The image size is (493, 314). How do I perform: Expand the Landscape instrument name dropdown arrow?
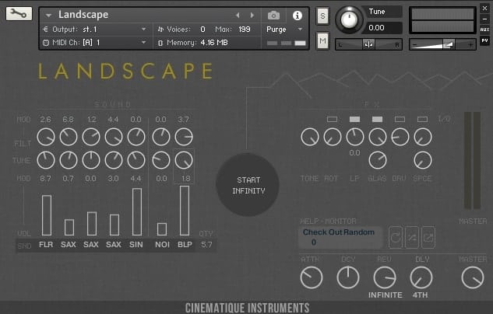(48, 15)
